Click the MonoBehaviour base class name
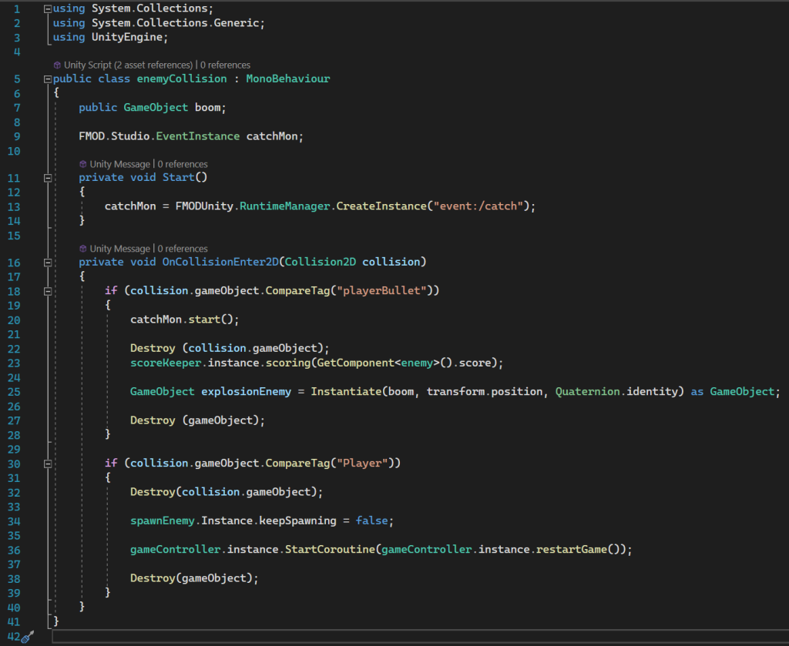The height and width of the screenshot is (646, 789). [287, 79]
